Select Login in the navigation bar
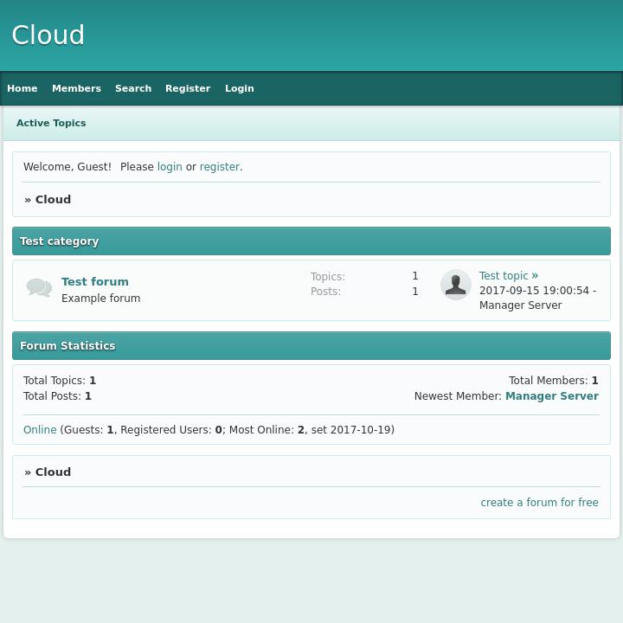623x623 pixels. [x=240, y=88]
